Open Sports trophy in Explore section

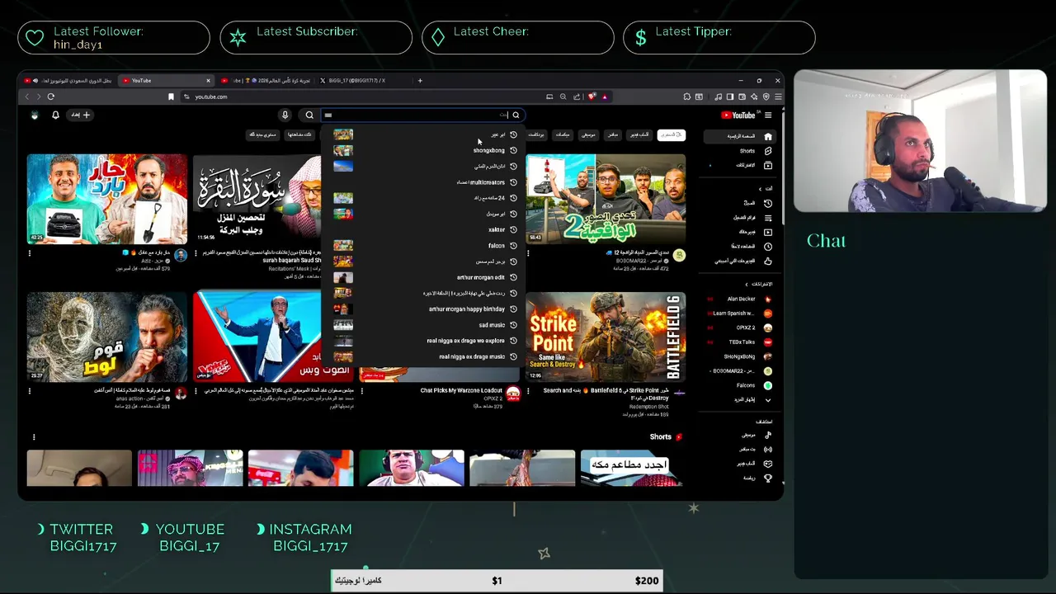click(x=768, y=478)
